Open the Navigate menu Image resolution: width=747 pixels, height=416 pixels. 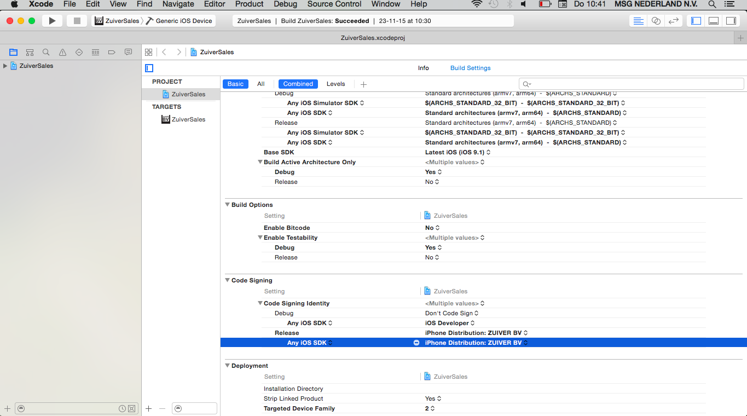(x=178, y=4)
